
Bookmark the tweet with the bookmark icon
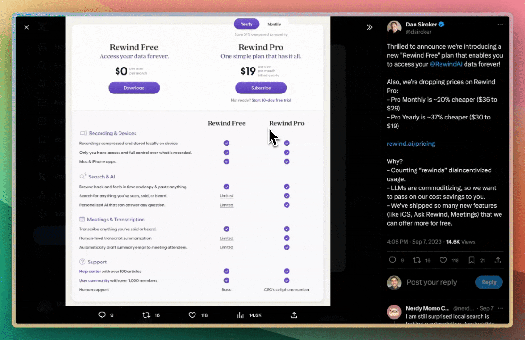472,260
